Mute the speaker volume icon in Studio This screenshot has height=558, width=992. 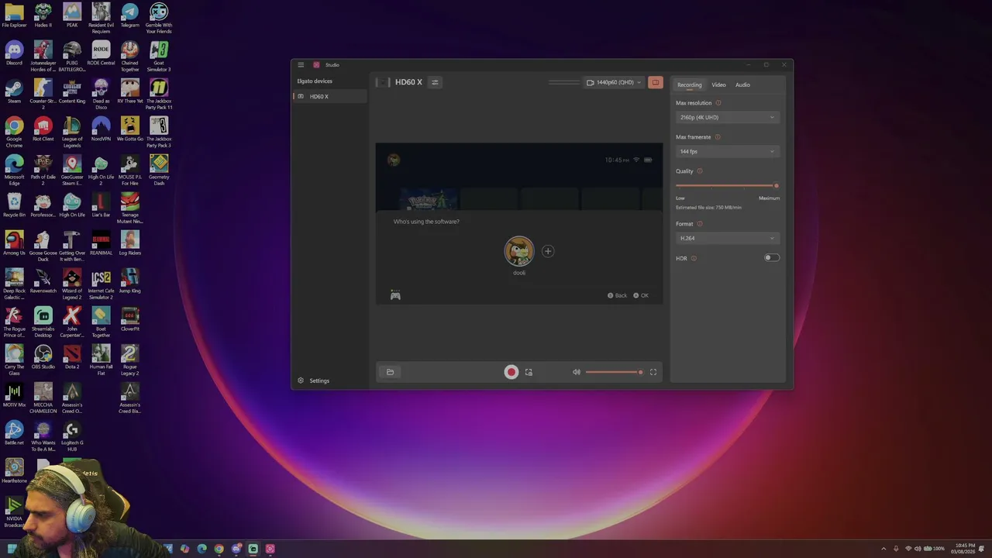pos(576,372)
